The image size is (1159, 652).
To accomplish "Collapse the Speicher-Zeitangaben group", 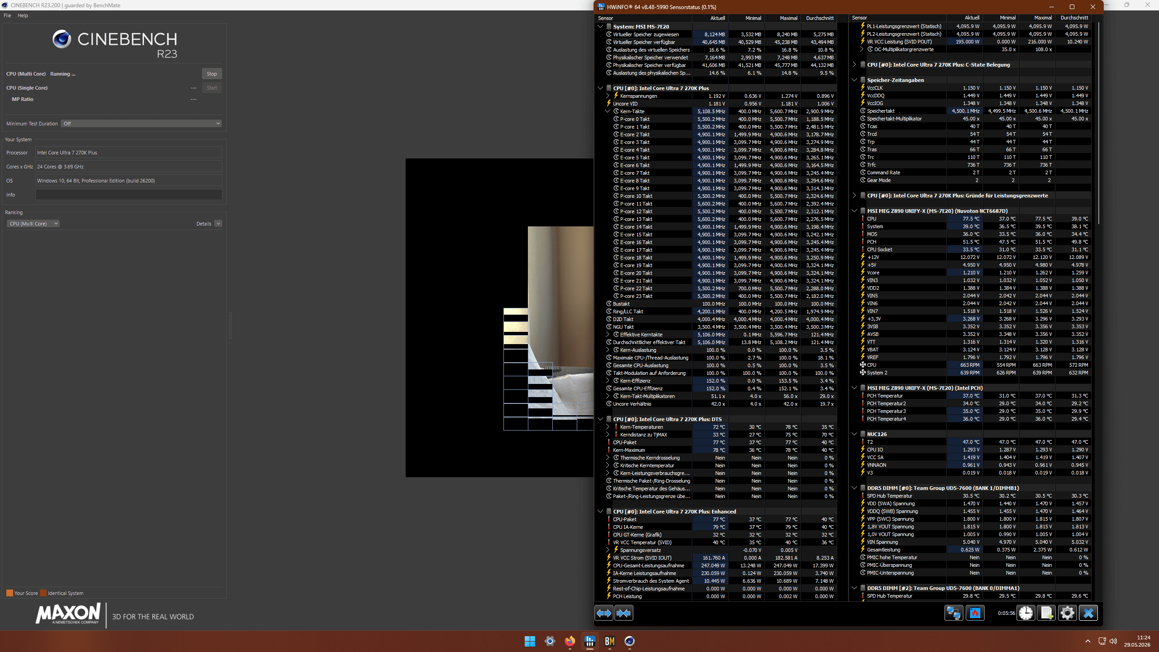I will 854,80.
